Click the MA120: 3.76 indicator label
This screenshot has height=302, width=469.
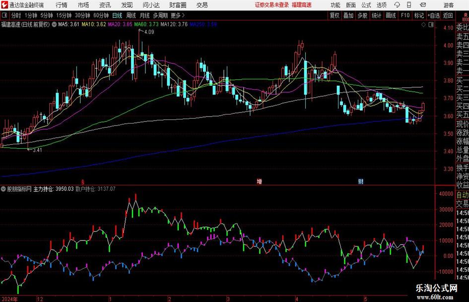click(174, 24)
